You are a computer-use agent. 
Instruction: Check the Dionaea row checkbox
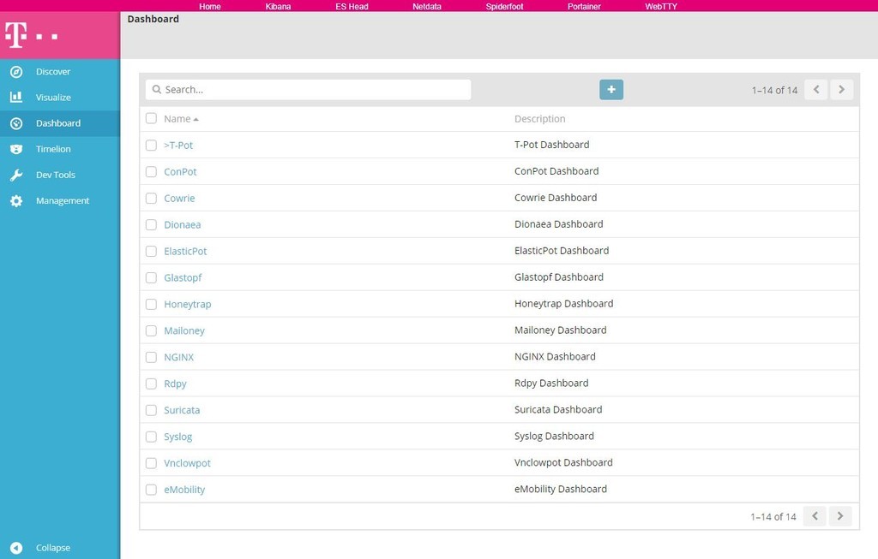point(151,225)
